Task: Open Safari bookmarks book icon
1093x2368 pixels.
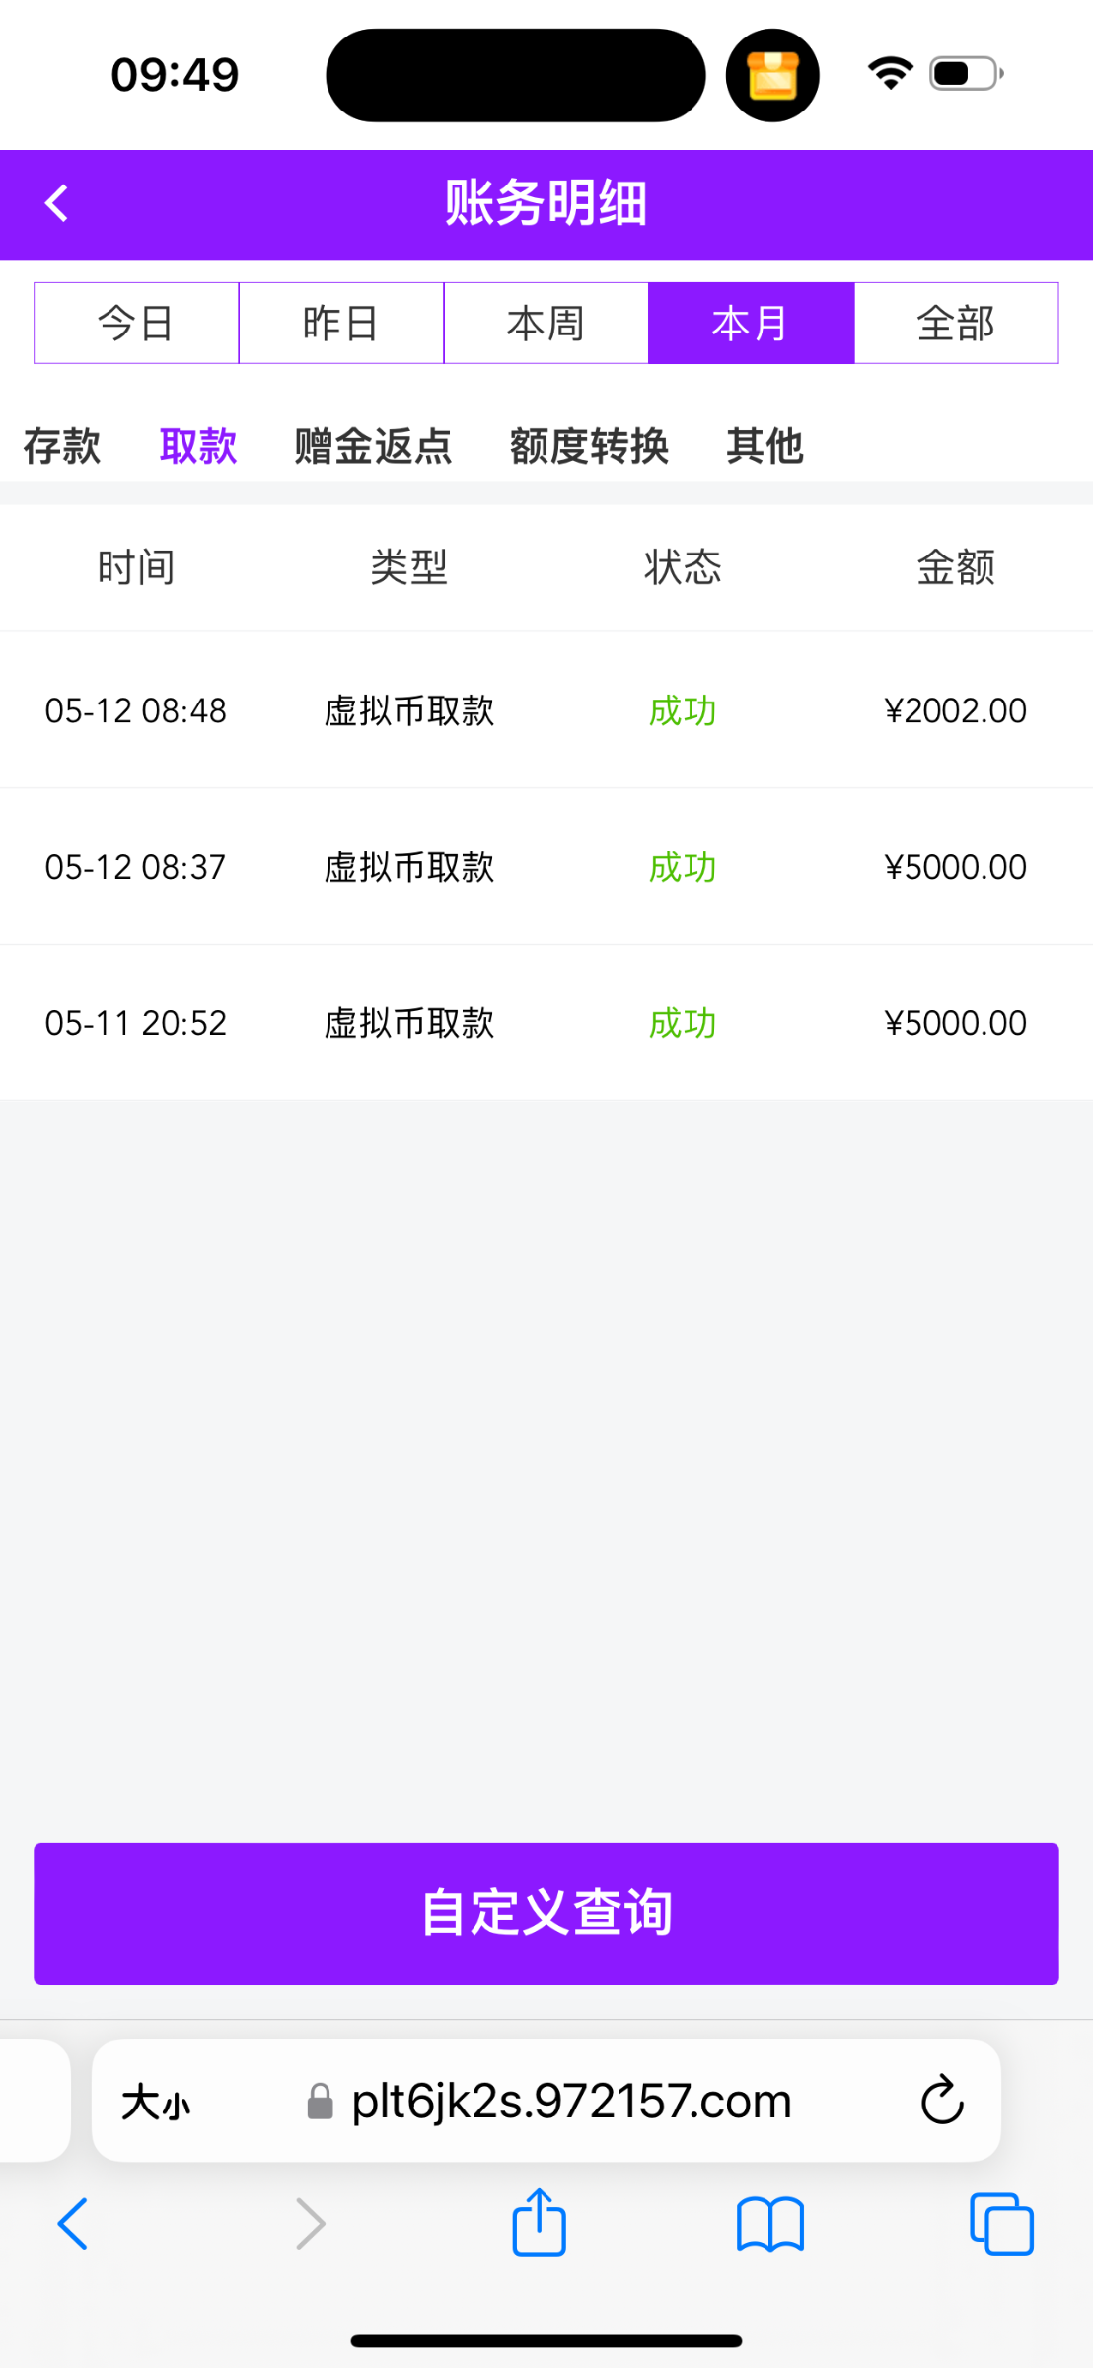Action: tap(769, 2224)
